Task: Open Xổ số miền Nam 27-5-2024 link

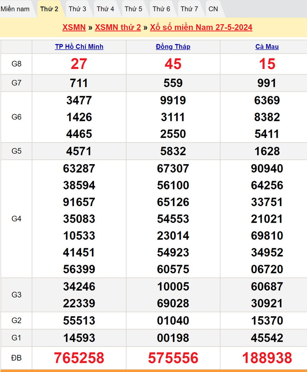Action: [x=201, y=27]
